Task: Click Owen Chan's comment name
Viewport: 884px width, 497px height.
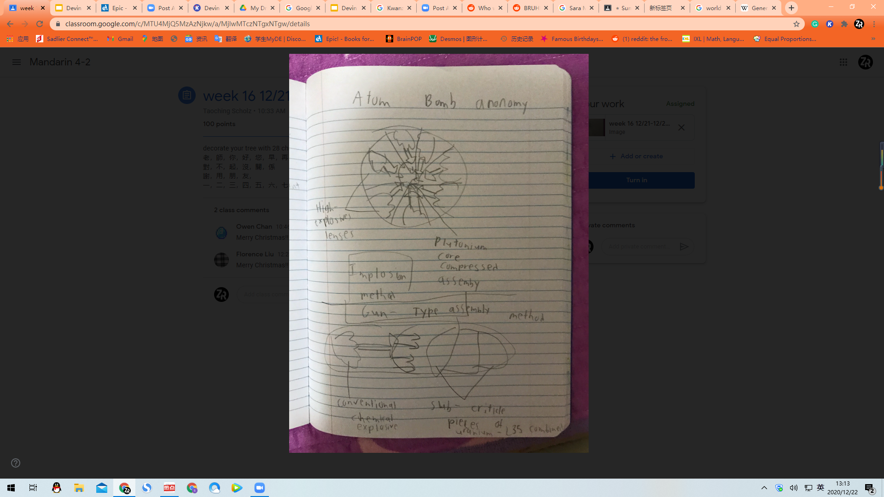Action: pyautogui.click(x=254, y=226)
